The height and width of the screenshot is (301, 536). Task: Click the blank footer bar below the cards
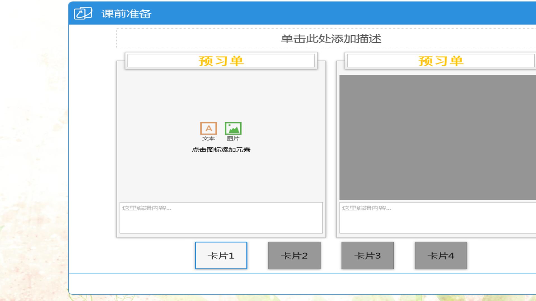(x=302, y=284)
